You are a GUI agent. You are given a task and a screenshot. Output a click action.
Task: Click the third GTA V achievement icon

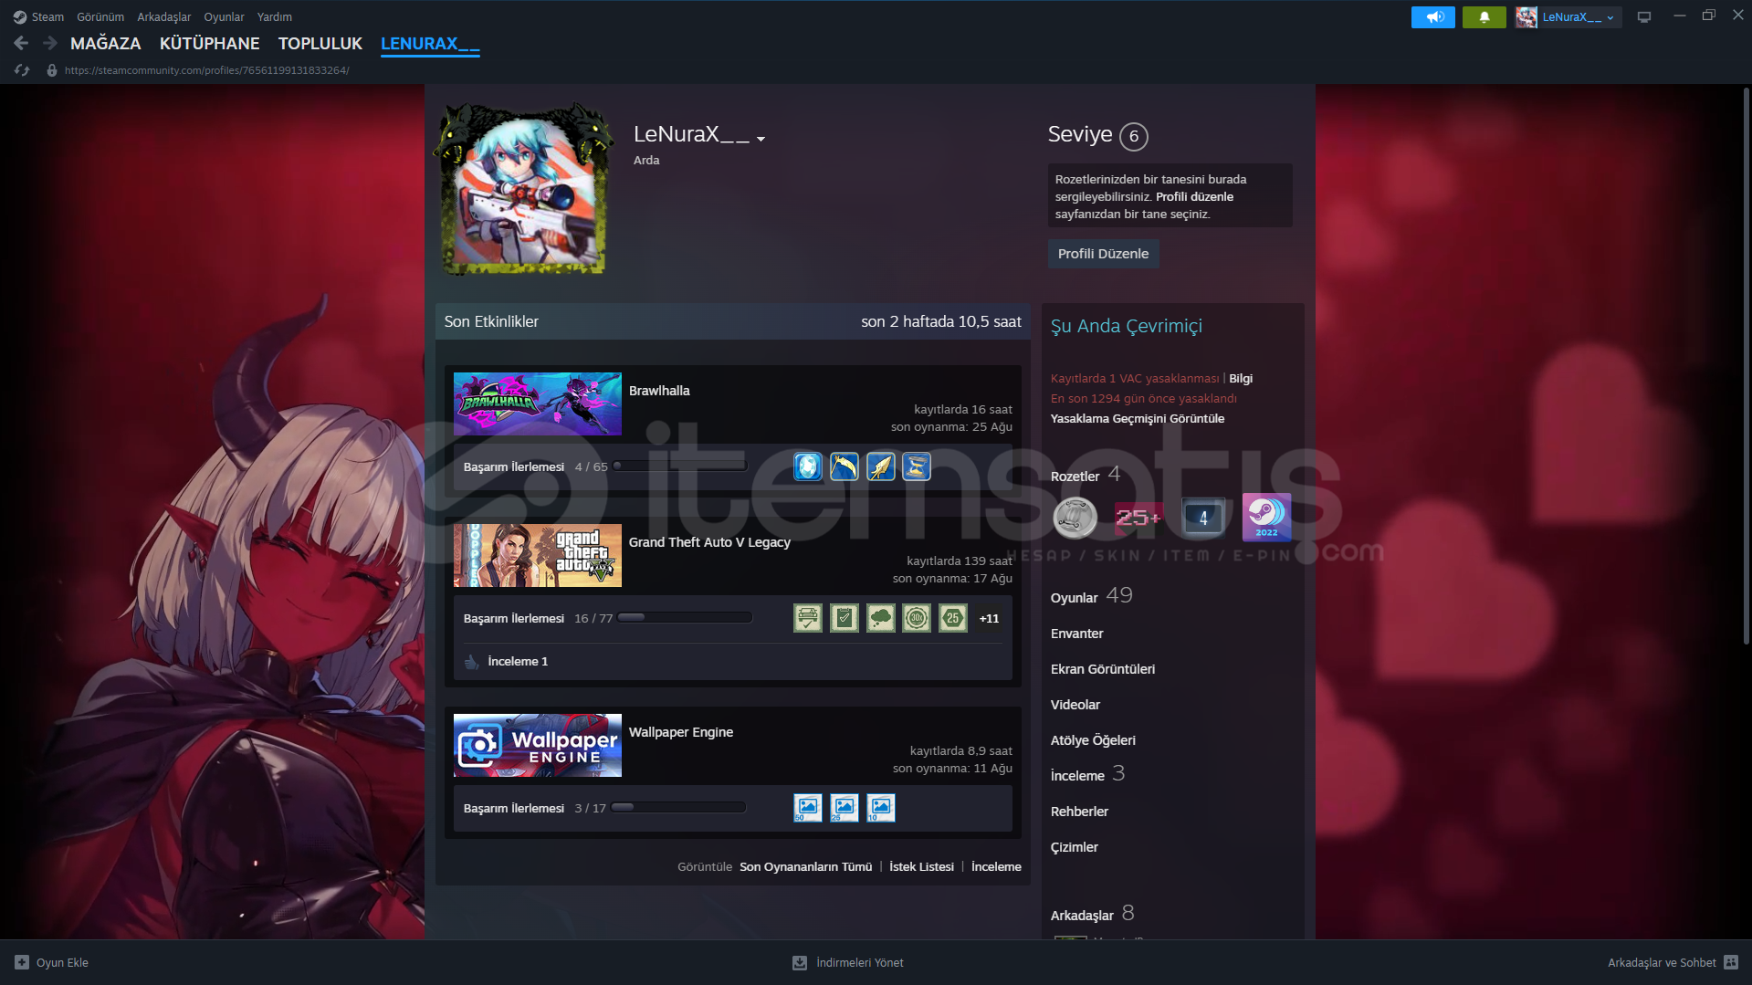click(881, 618)
